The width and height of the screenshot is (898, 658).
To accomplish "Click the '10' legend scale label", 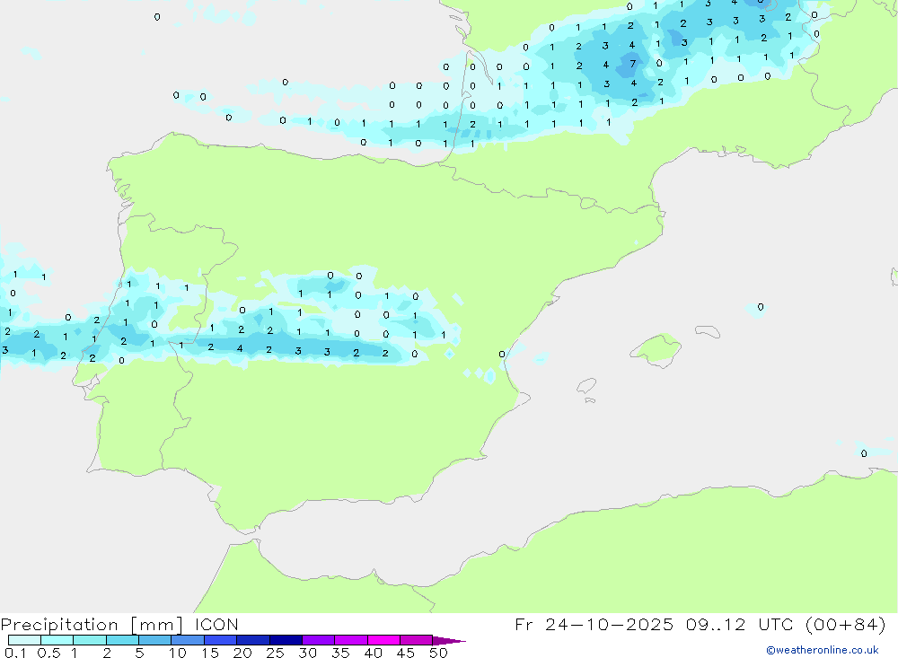I will pos(178,653).
